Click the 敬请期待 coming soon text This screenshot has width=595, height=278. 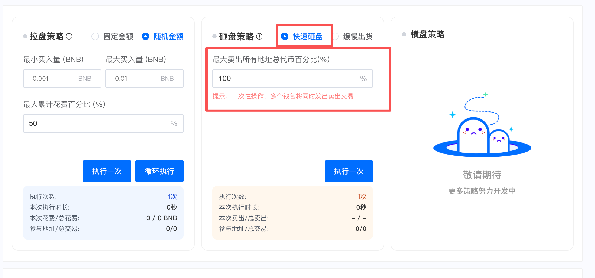click(482, 175)
